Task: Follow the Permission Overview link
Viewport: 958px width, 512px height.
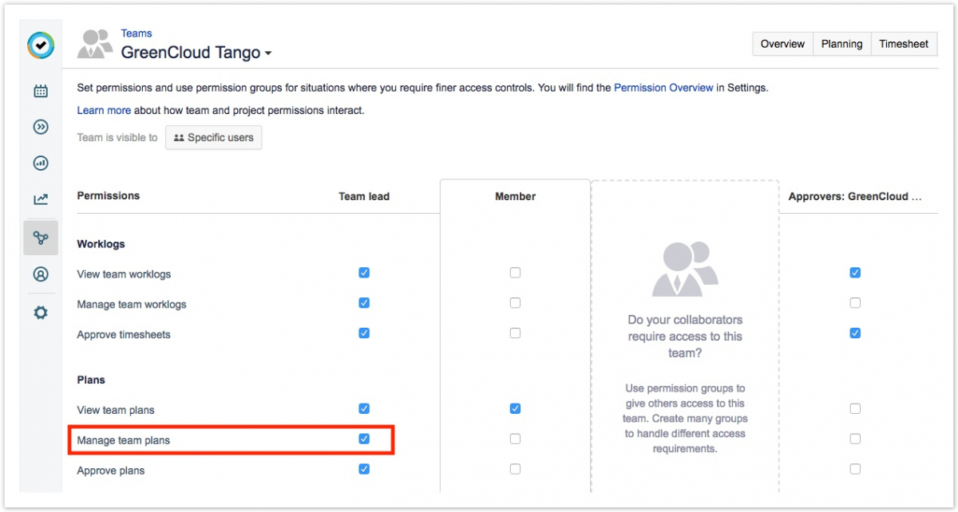Action: tap(663, 88)
